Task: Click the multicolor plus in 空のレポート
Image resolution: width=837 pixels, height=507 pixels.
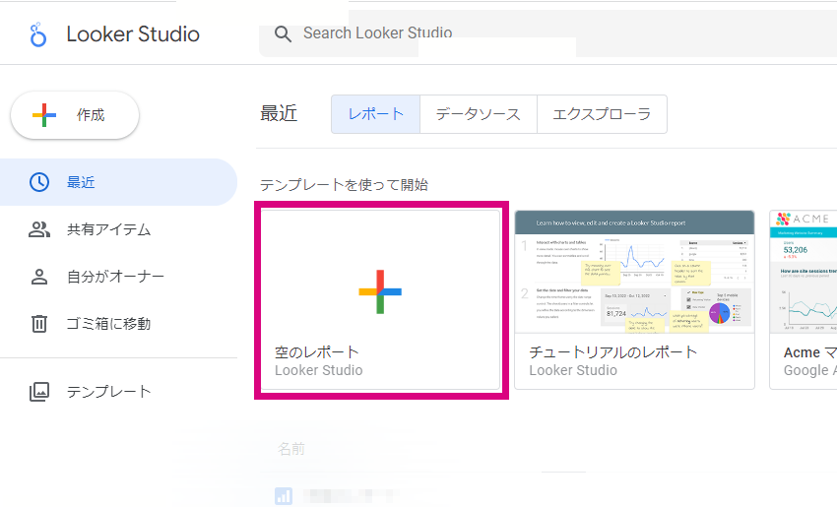Action: click(x=380, y=292)
